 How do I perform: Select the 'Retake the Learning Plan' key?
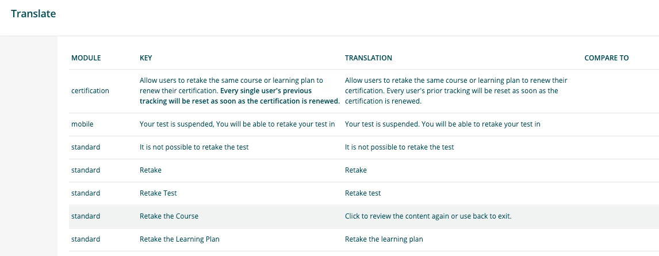[x=179, y=239]
